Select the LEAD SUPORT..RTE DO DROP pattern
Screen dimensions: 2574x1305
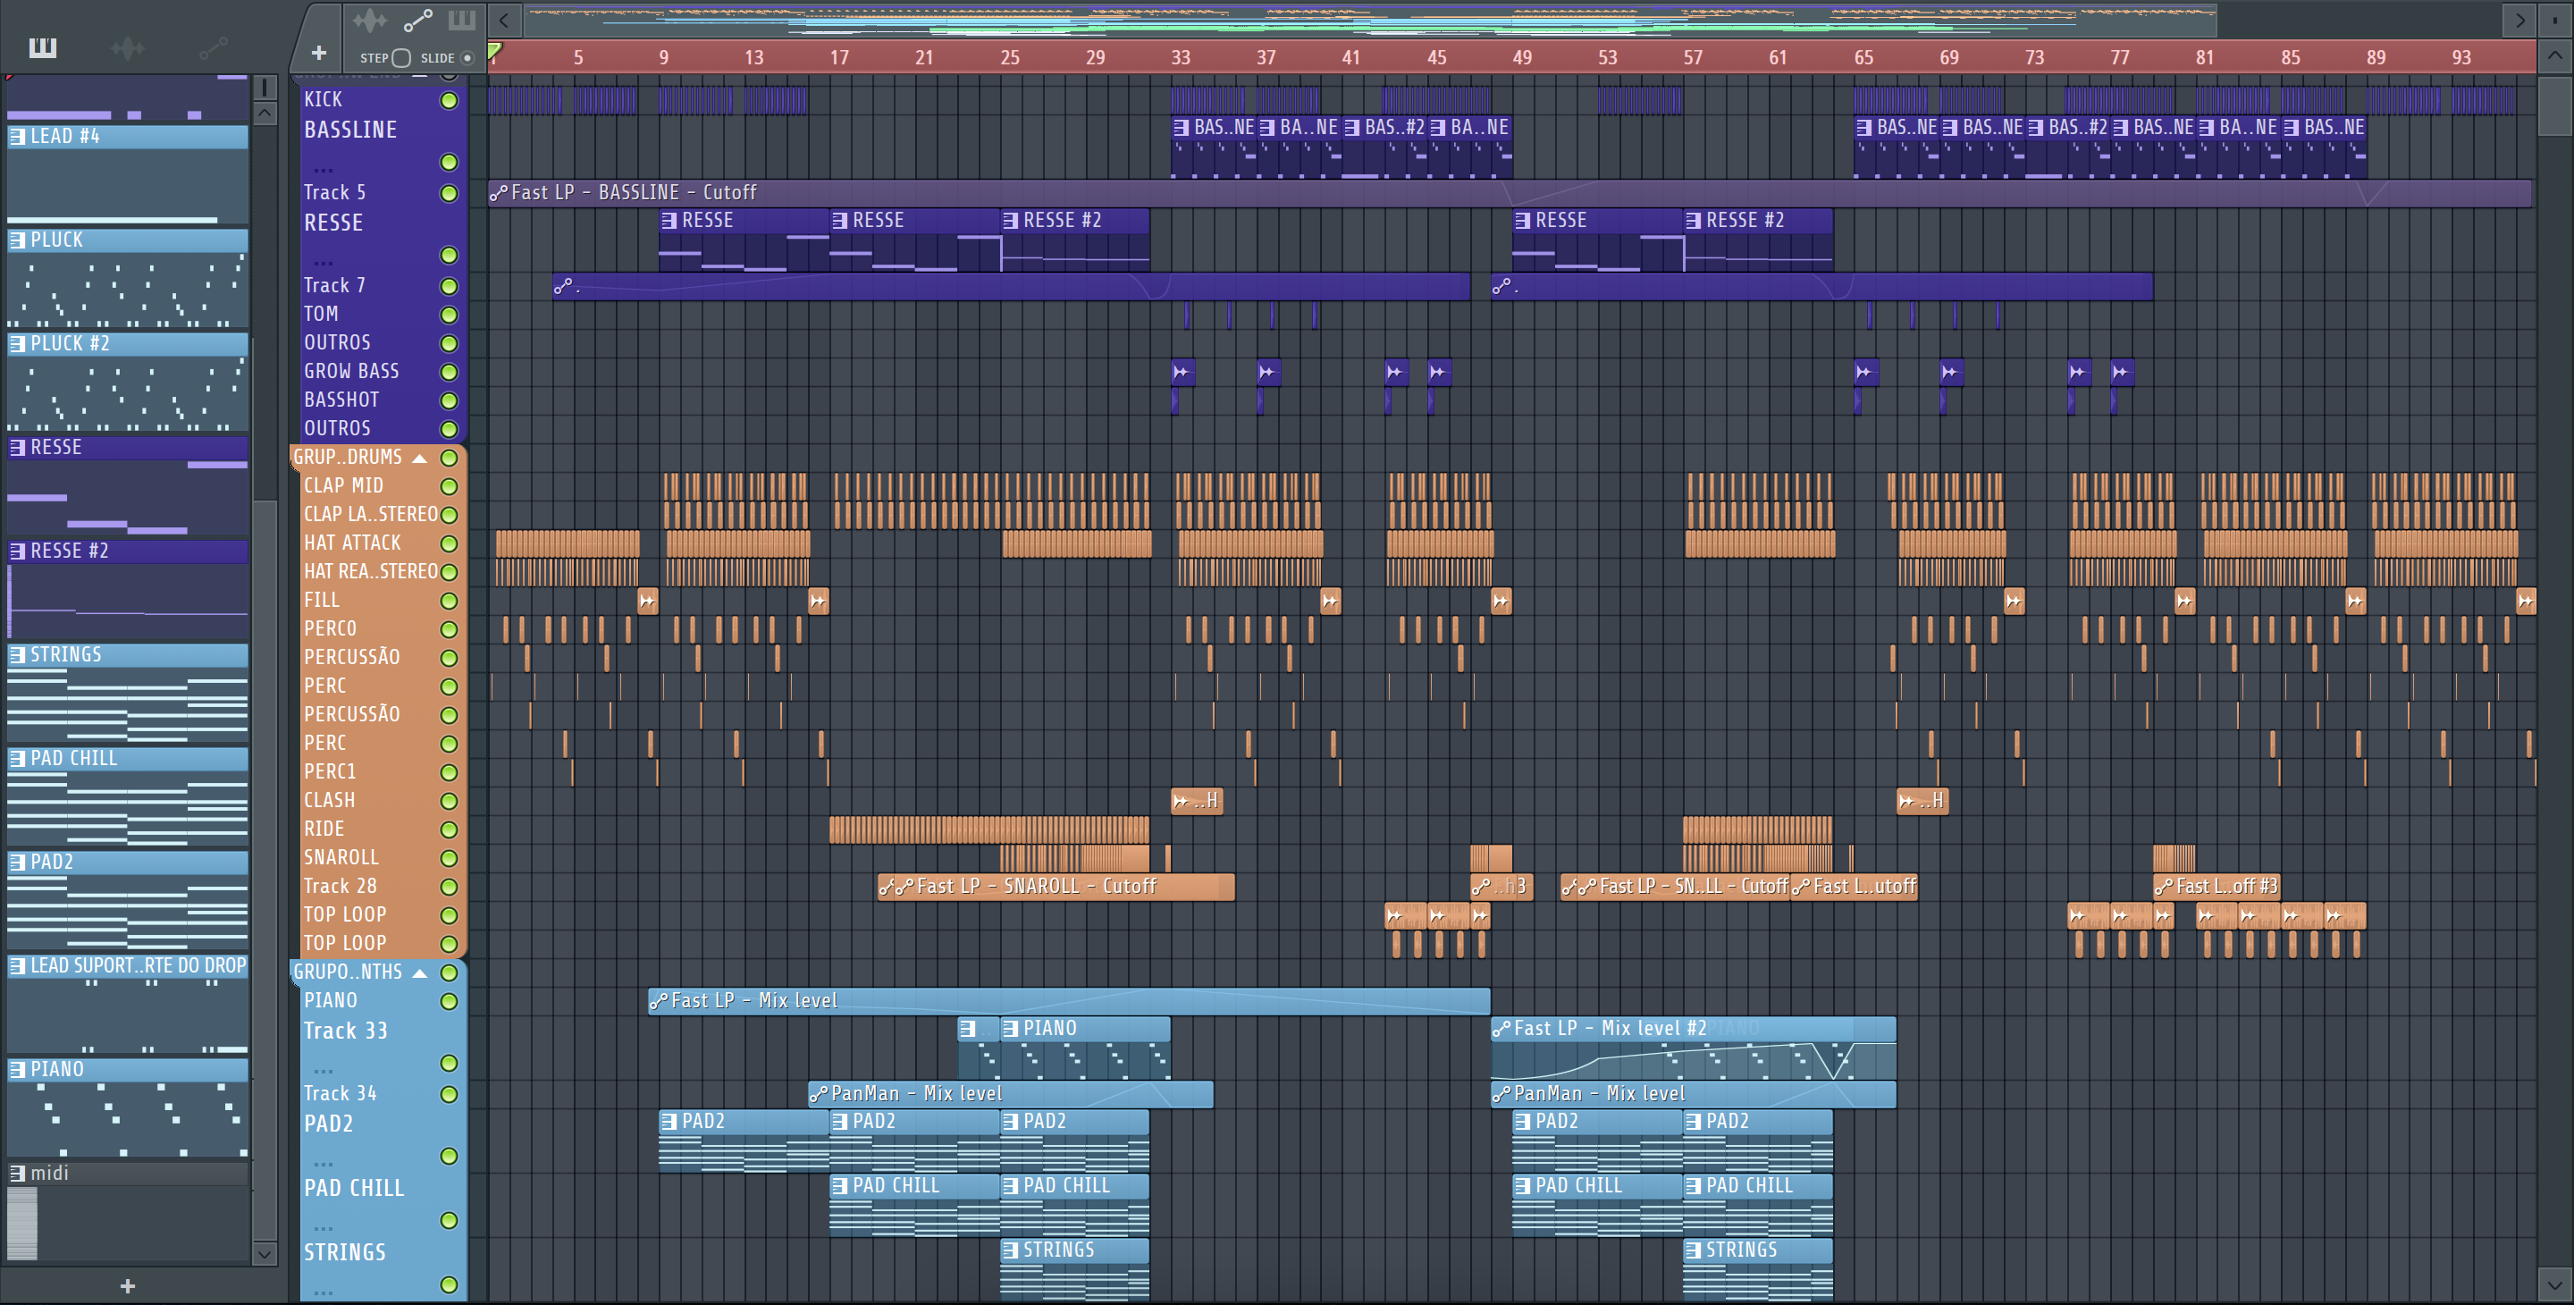[x=128, y=1006]
